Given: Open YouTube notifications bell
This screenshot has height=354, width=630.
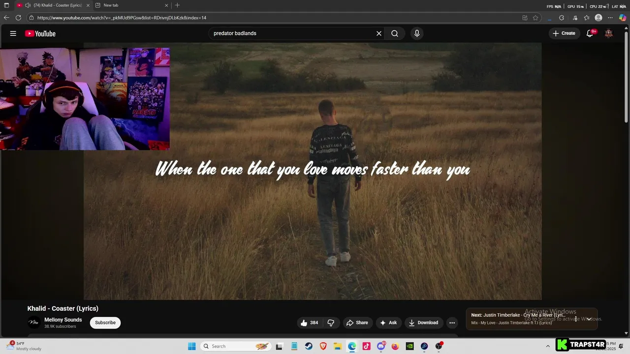Looking at the screenshot, I should (590, 33).
